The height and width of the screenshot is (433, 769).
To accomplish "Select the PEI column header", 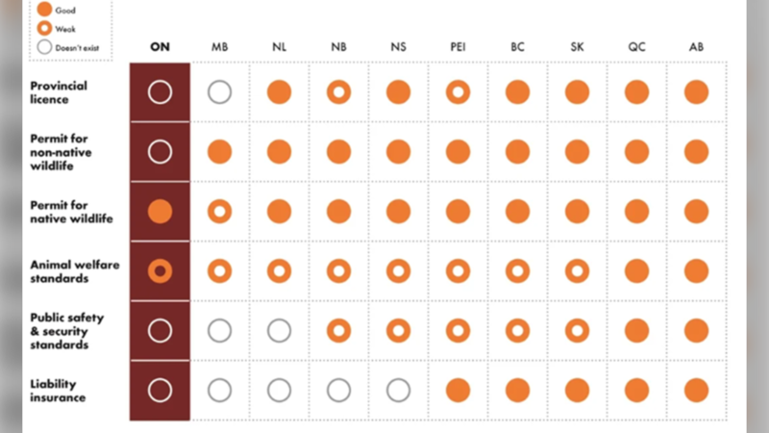I will [x=458, y=46].
